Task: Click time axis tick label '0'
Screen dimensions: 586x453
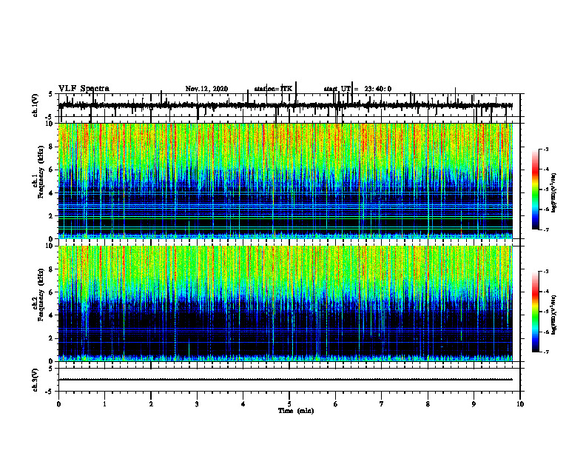Action: point(58,404)
